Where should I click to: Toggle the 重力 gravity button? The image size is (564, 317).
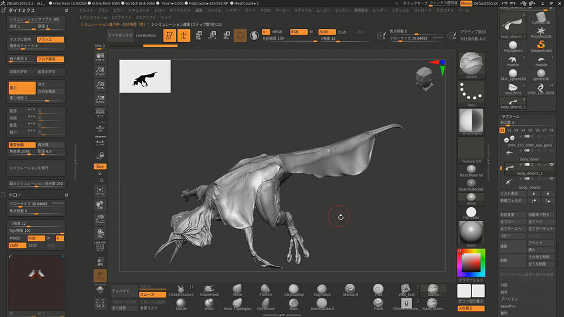(22, 88)
